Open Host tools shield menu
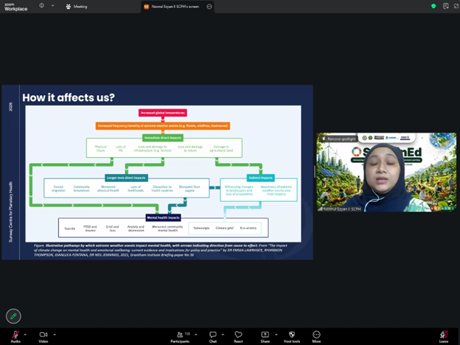The height and width of the screenshot is (345, 460). (x=291, y=335)
